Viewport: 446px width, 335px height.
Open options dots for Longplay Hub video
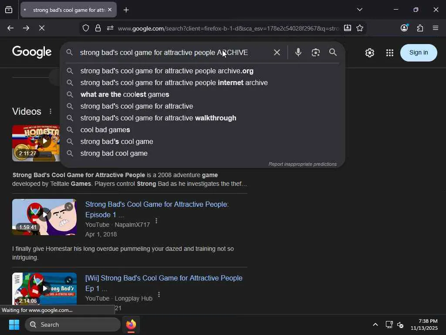(x=159, y=294)
